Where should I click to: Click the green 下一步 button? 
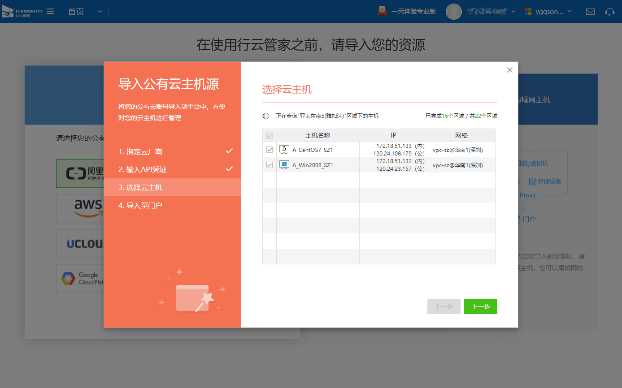480,306
